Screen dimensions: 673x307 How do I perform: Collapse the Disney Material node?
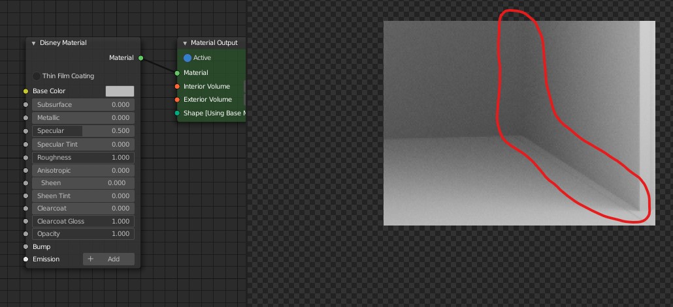pyautogui.click(x=34, y=43)
